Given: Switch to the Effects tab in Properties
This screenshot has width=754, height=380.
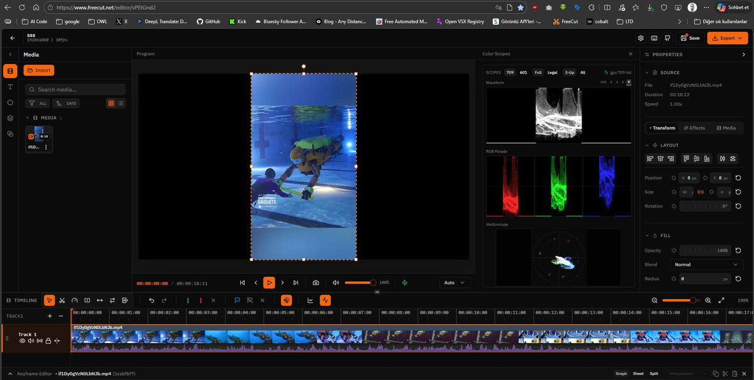Looking at the screenshot, I should coord(694,128).
